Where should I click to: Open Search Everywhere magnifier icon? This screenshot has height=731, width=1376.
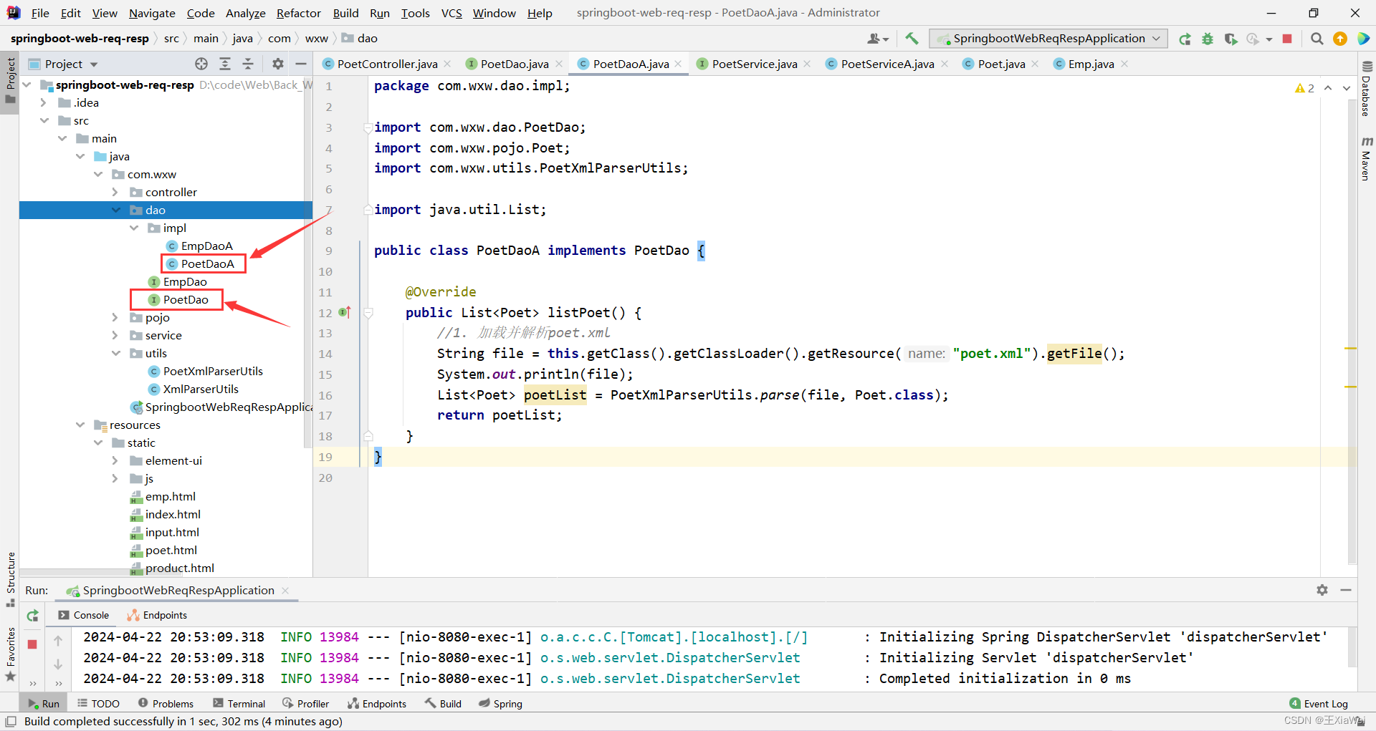[x=1317, y=39]
